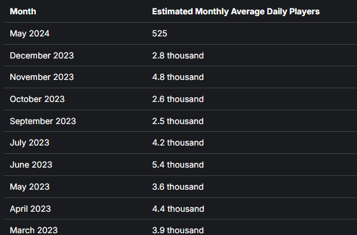Click the 3.6 thousand value

pos(178,187)
